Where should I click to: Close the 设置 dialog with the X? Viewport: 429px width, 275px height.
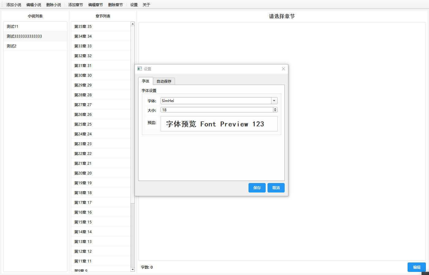pos(283,69)
